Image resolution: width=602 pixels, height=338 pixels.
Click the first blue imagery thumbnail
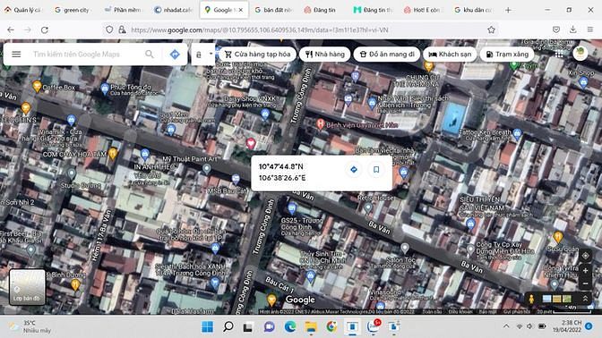pyautogui.click(x=546, y=299)
